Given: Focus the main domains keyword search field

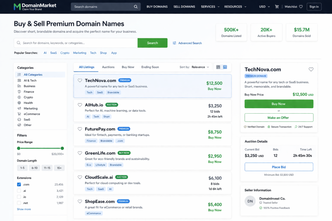Looking at the screenshot, I should pyautogui.click(x=76, y=43).
